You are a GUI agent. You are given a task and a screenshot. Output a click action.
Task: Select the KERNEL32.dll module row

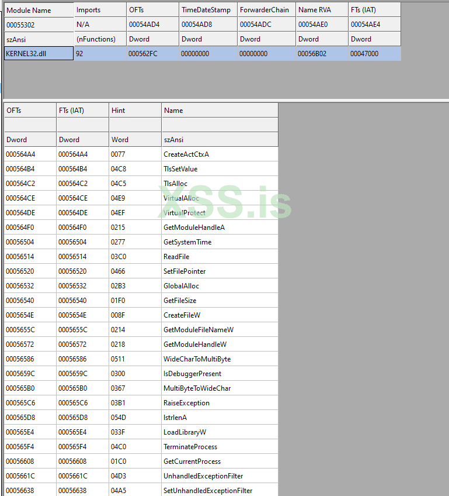(203, 53)
